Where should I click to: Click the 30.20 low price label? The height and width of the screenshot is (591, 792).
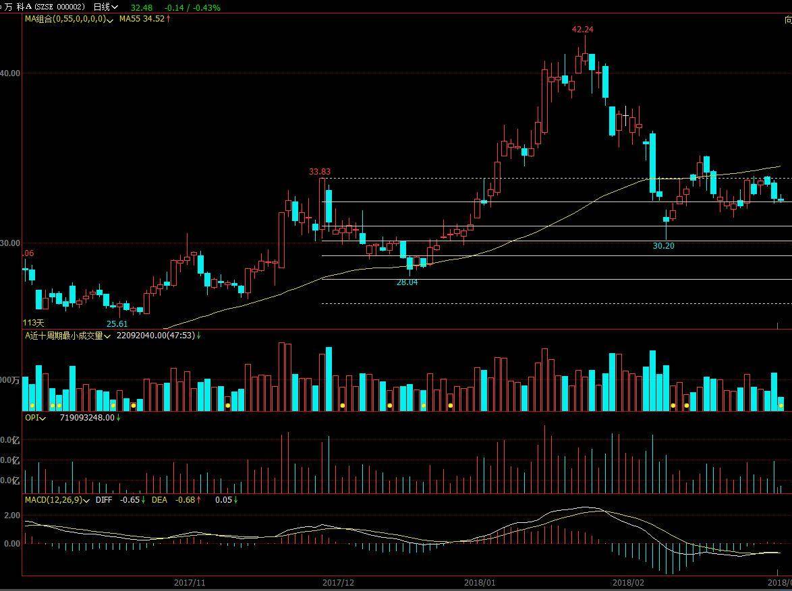[x=663, y=246]
